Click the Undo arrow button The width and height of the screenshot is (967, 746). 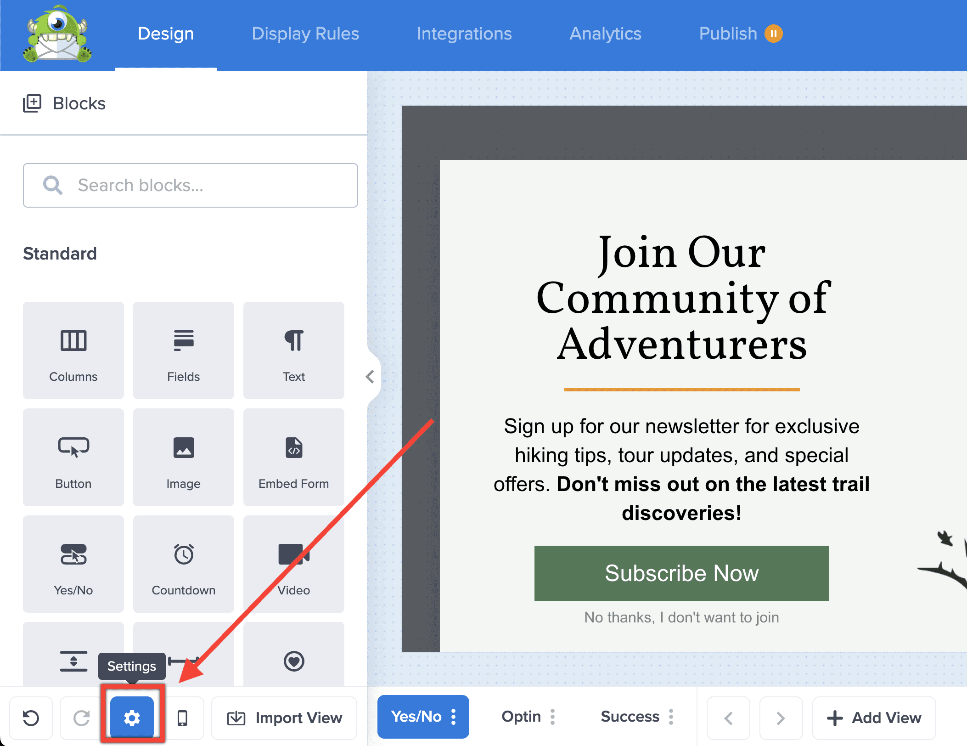(31, 718)
